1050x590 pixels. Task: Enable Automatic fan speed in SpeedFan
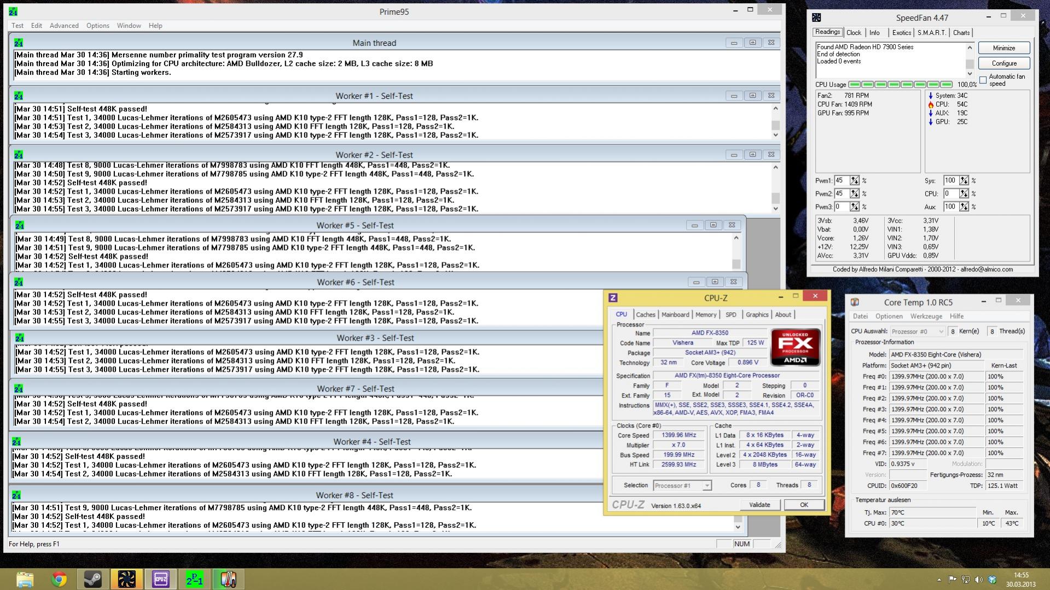tap(983, 80)
